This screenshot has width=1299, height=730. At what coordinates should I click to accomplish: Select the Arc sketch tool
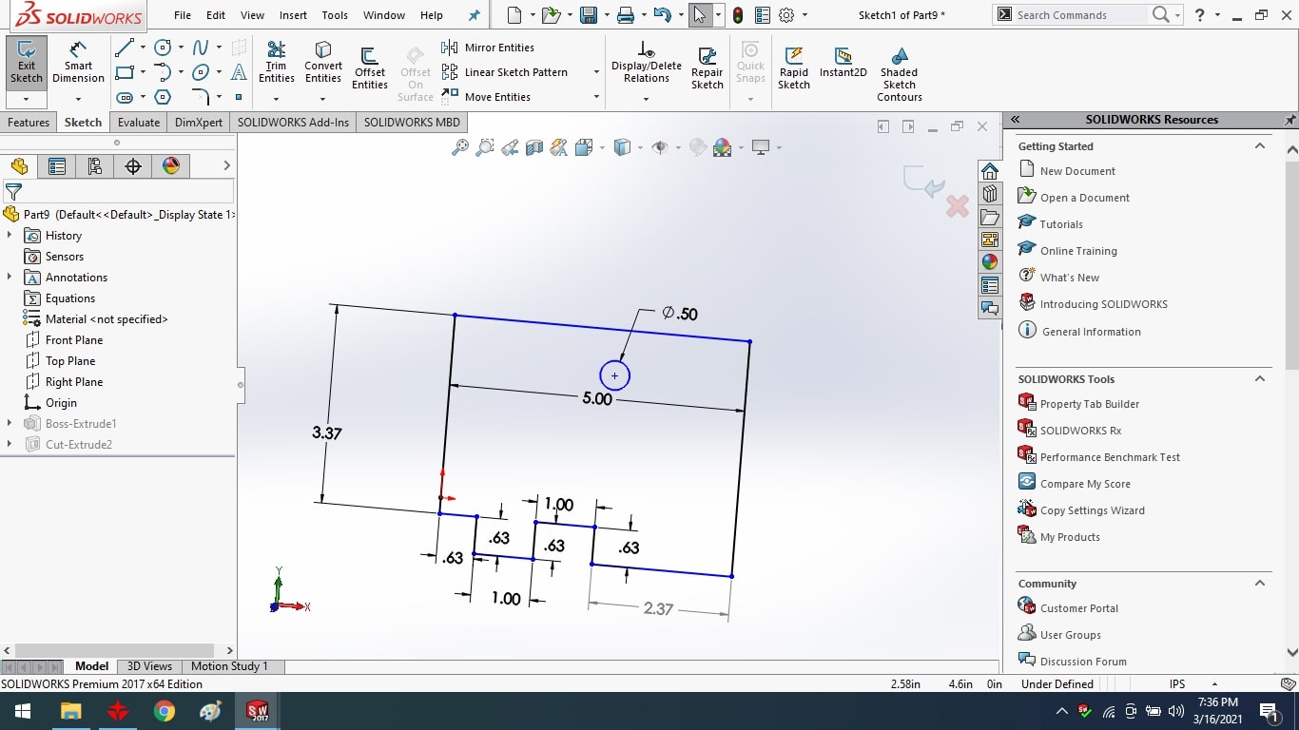[163, 72]
